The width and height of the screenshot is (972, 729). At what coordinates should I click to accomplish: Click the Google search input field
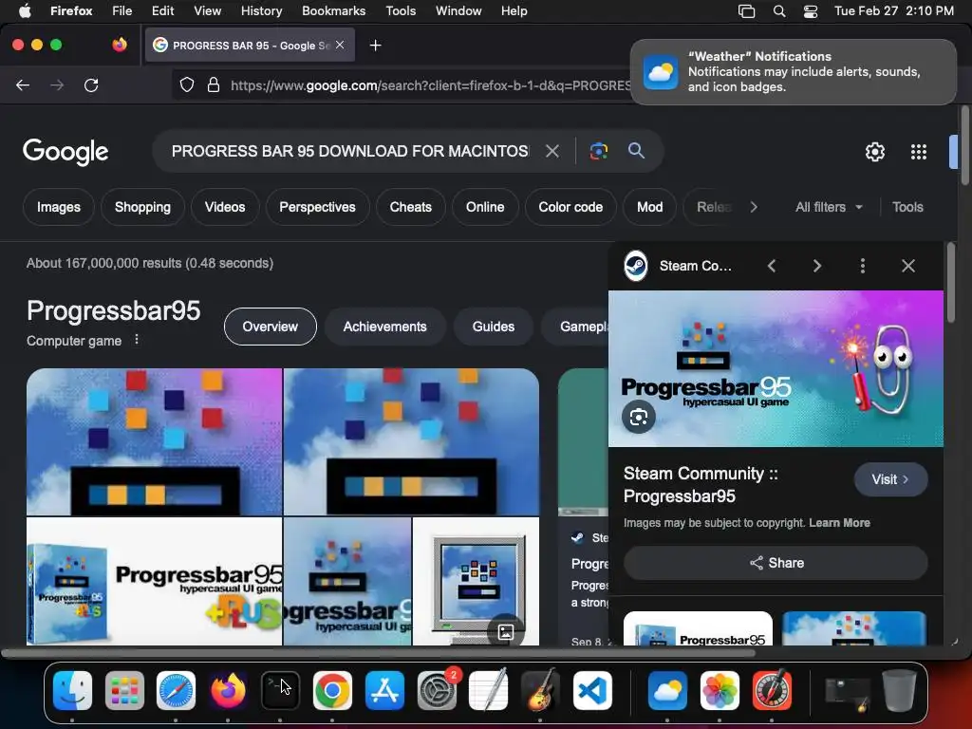tap(350, 151)
